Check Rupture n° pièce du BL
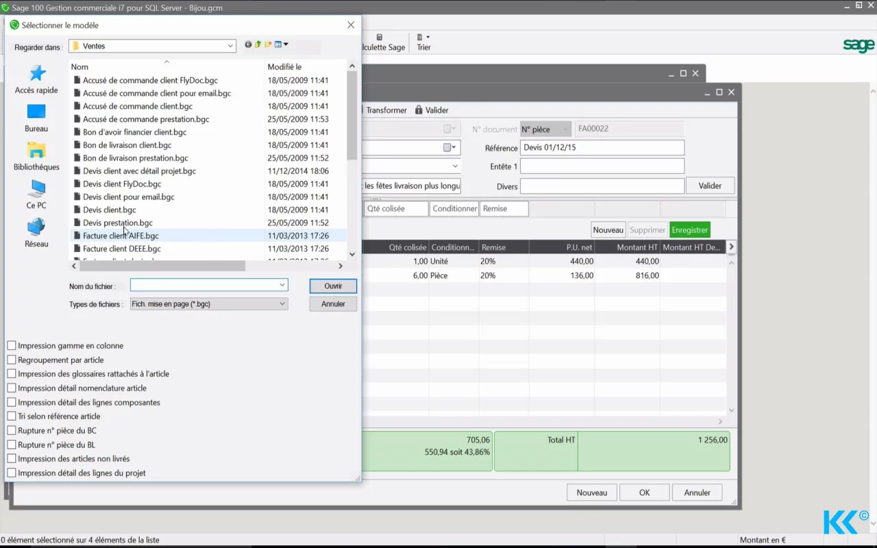Viewport: 877px width, 548px height. tap(12, 445)
